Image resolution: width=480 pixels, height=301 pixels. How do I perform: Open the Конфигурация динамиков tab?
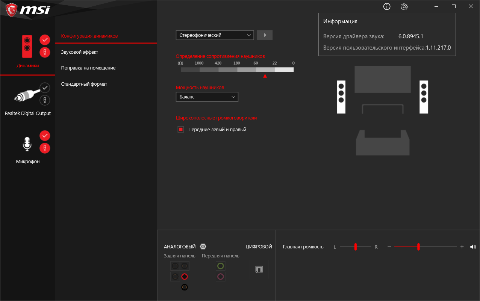(89, 36)
